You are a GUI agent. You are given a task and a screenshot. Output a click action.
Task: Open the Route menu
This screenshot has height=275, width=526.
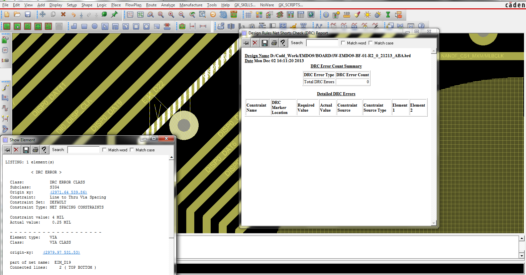[151, 5]
